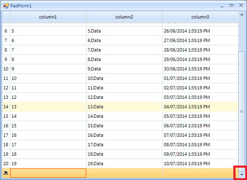Click cell '10.Data'
This screenshot has height=180, width=247.
point(124,78)
